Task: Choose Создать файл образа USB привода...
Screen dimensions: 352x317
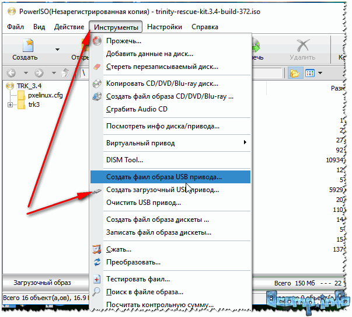Action: click(x=170, y=177)
